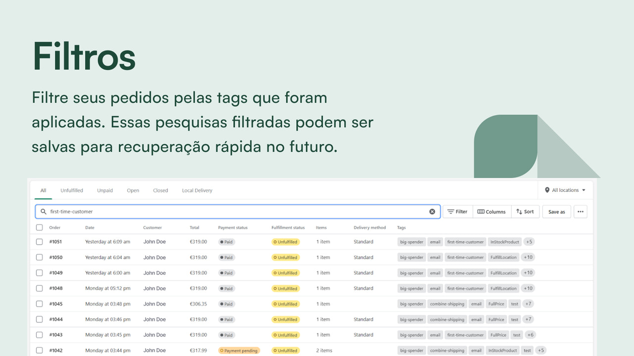Image resolution: width=634 pixels, height=356 pixels.
Task: Expand +10 more tags on order #1048
Action: click(528, 288)
